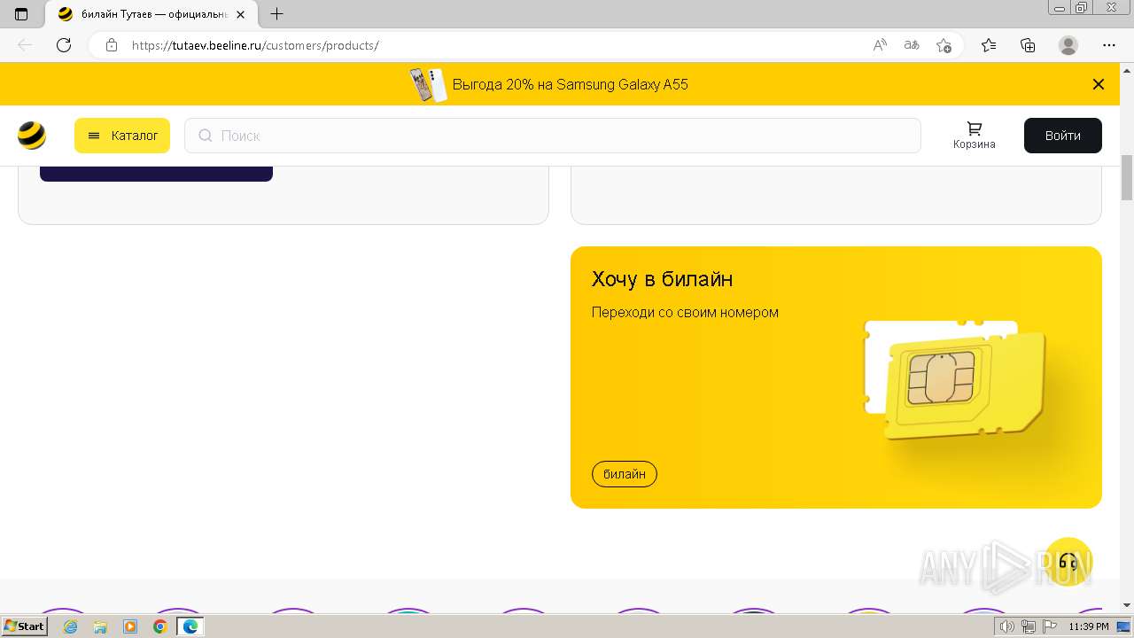Screen dimensions: 1134x638
Task: Close the Samsung Galaxy A55 promo banner
Action: pos(1099,84)
